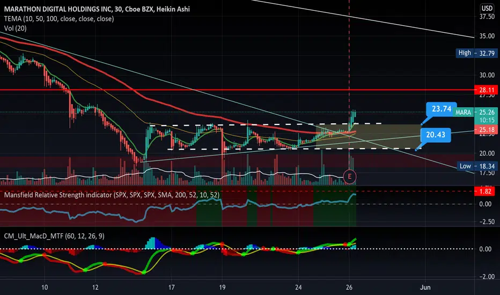Click the '17' date axis label
The width and height of the screenshot is (500, 295).
pyautogui.click(x=172, y=287)
